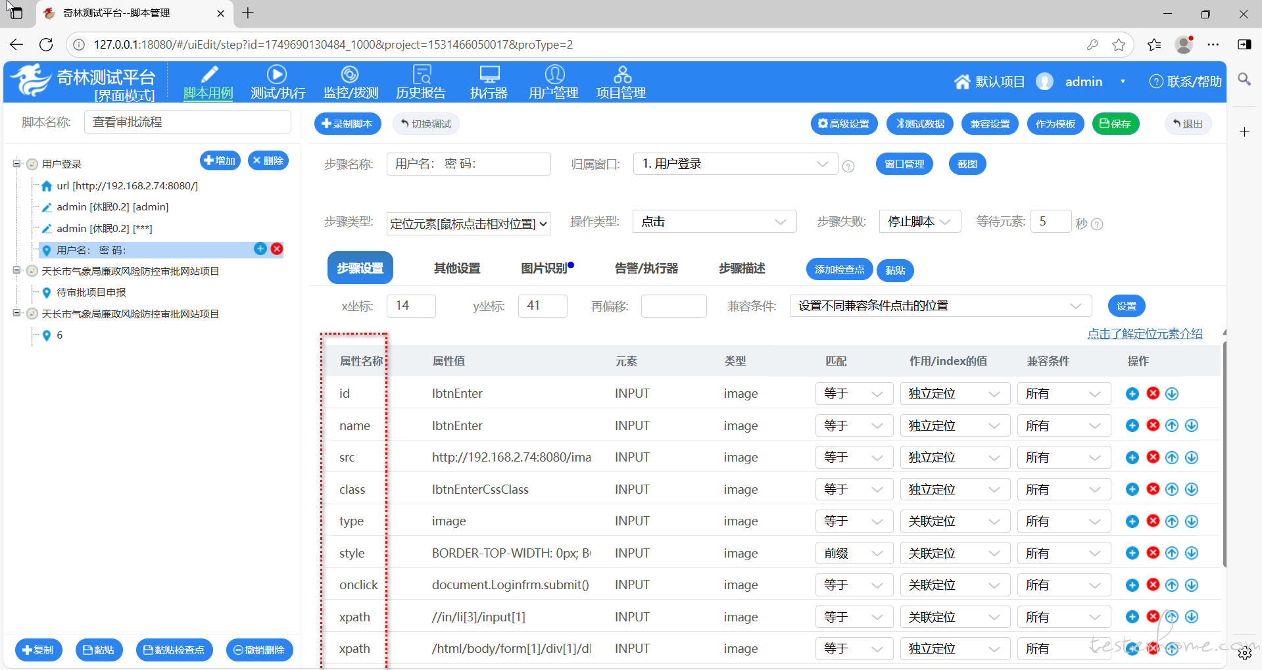This screenshot has width=1262, height=670.
Task: Click the 删除 button in script tree
Action: [x=268, y=160]
